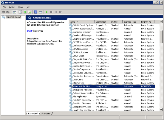Open the Help menu

(28, 7)
